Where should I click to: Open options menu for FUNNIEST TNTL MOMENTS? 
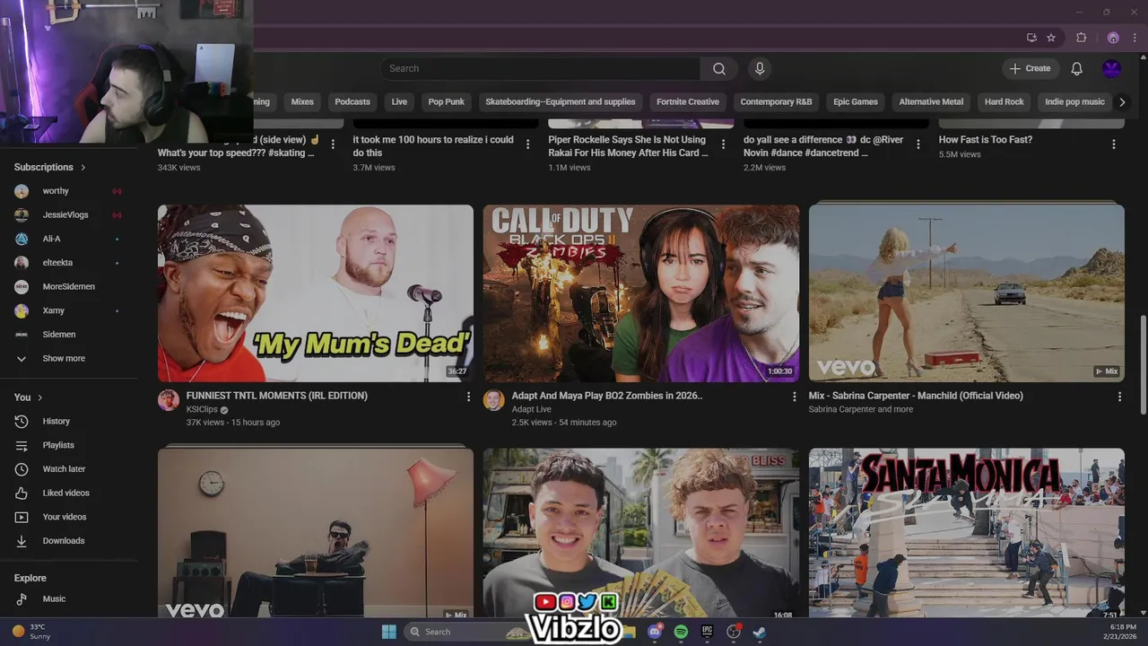(x=468, y=397)
